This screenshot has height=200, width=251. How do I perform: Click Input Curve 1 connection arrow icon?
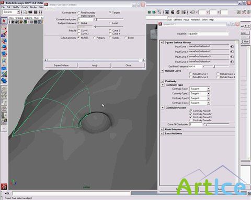coord(232,46)
